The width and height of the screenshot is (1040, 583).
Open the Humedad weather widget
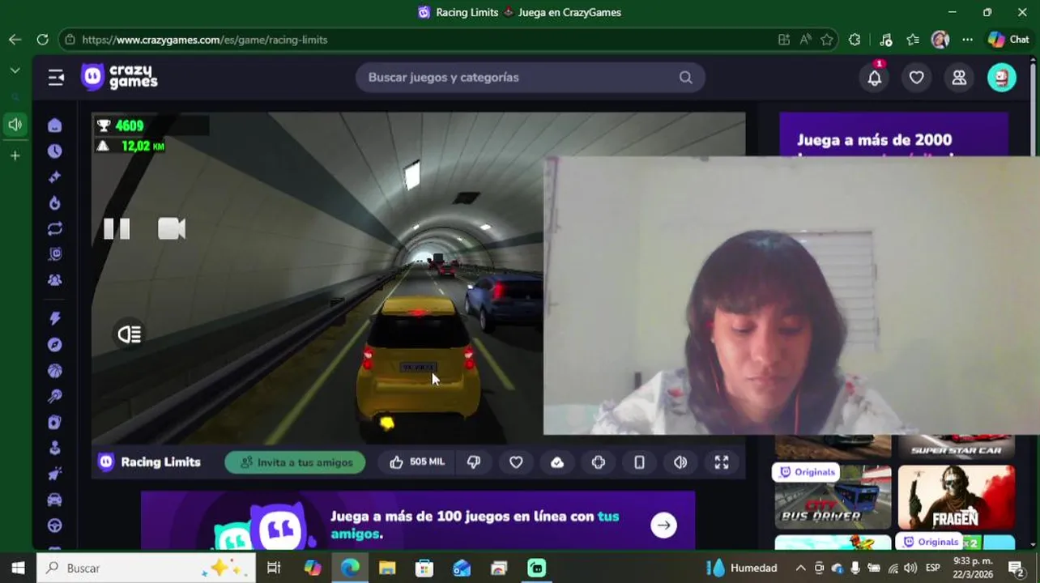tap(742, 568)
